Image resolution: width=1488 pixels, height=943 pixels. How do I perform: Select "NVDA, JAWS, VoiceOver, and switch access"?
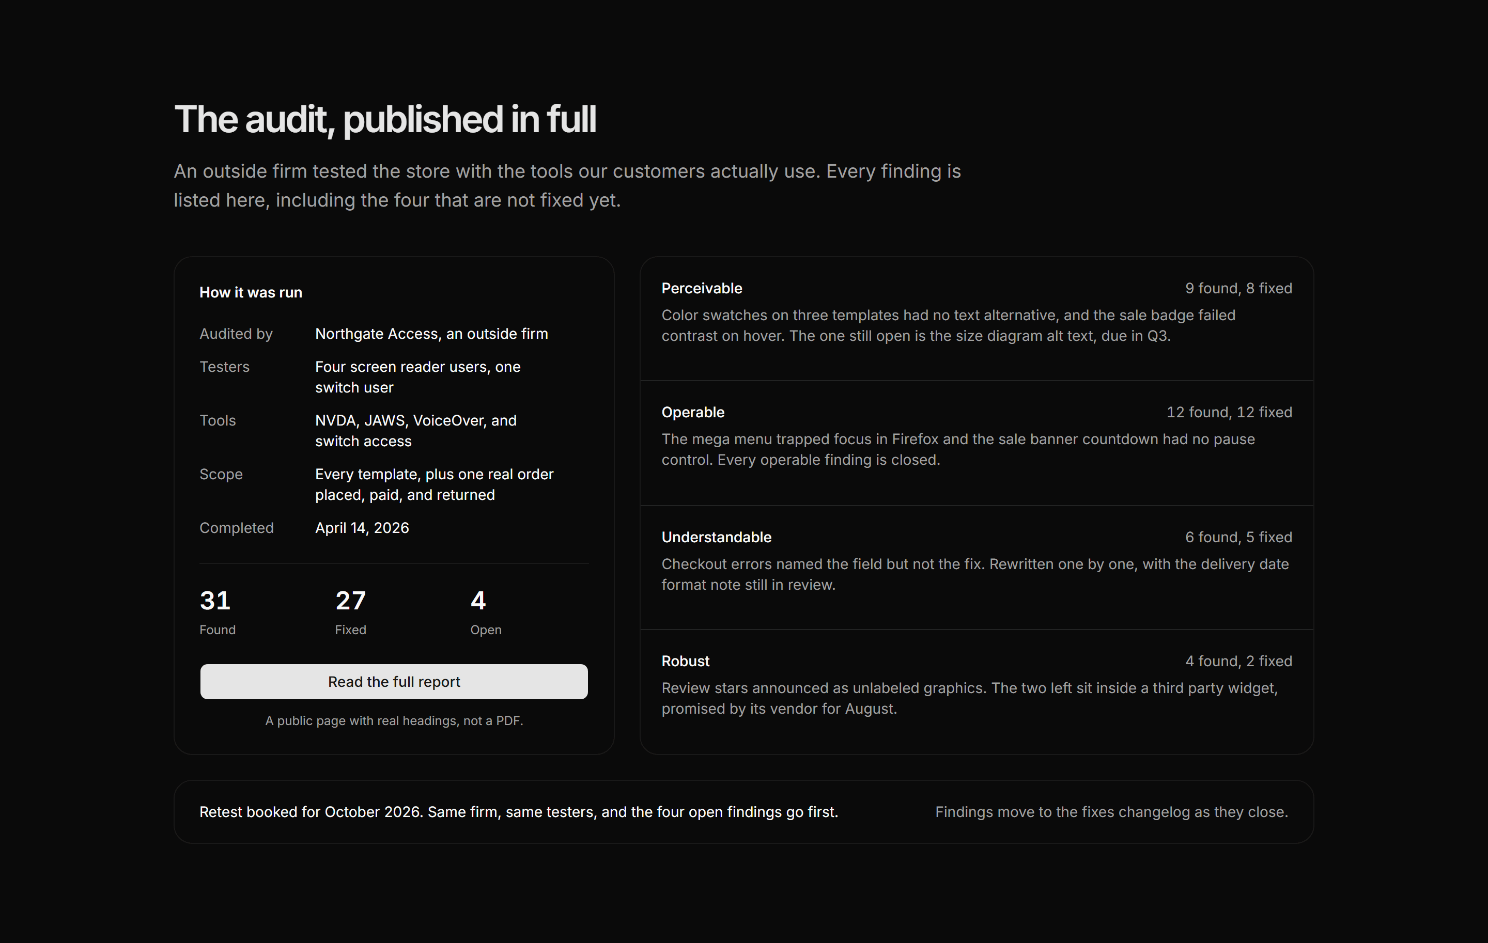click(416, 430)
